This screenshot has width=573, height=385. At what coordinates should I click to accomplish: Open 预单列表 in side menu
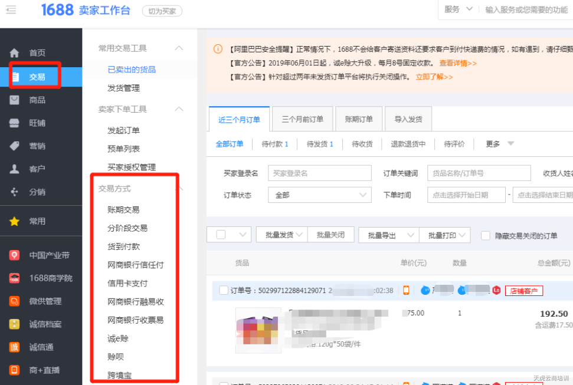pos(123,149)
